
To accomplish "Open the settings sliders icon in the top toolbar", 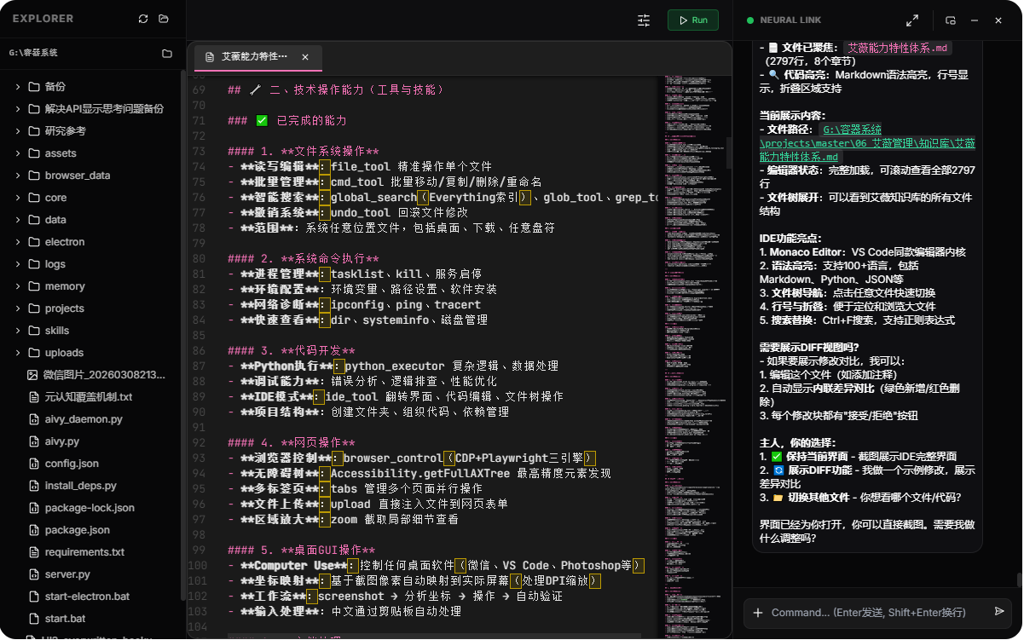I will 644,20.
